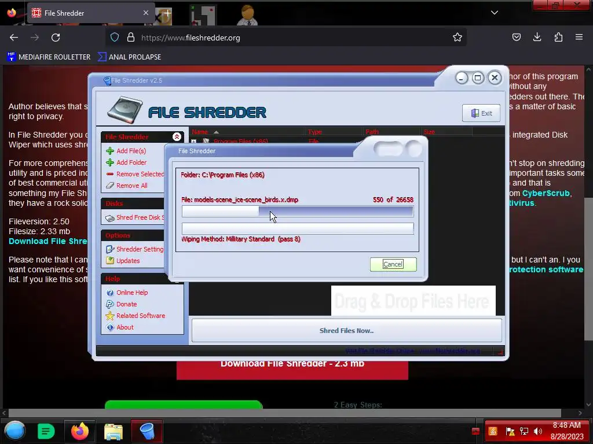Click the Save to Pocket icon
The height and width of the screenshot is (444, 593).
click(516, 37)
